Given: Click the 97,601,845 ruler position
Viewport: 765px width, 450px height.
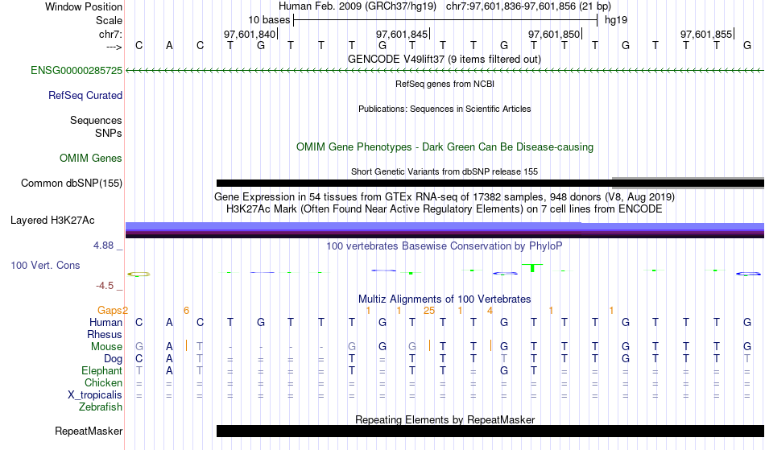Looking at the screenshot, I should [402, 34].
